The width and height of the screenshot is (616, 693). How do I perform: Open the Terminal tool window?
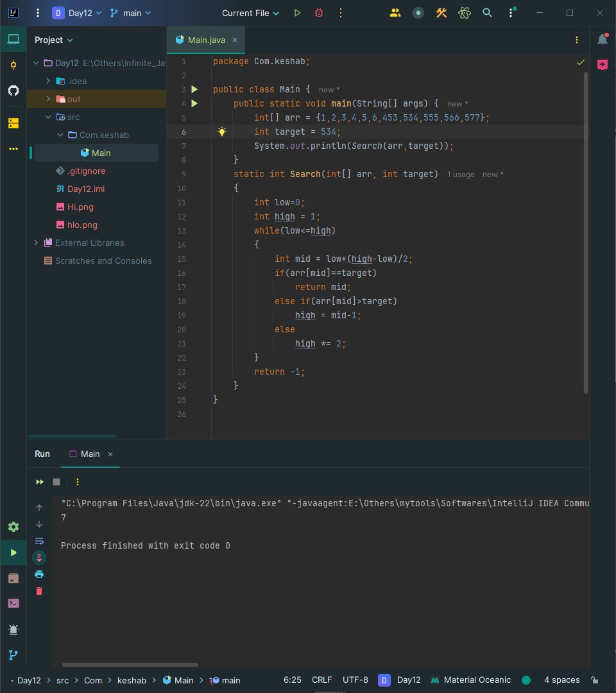13,603
